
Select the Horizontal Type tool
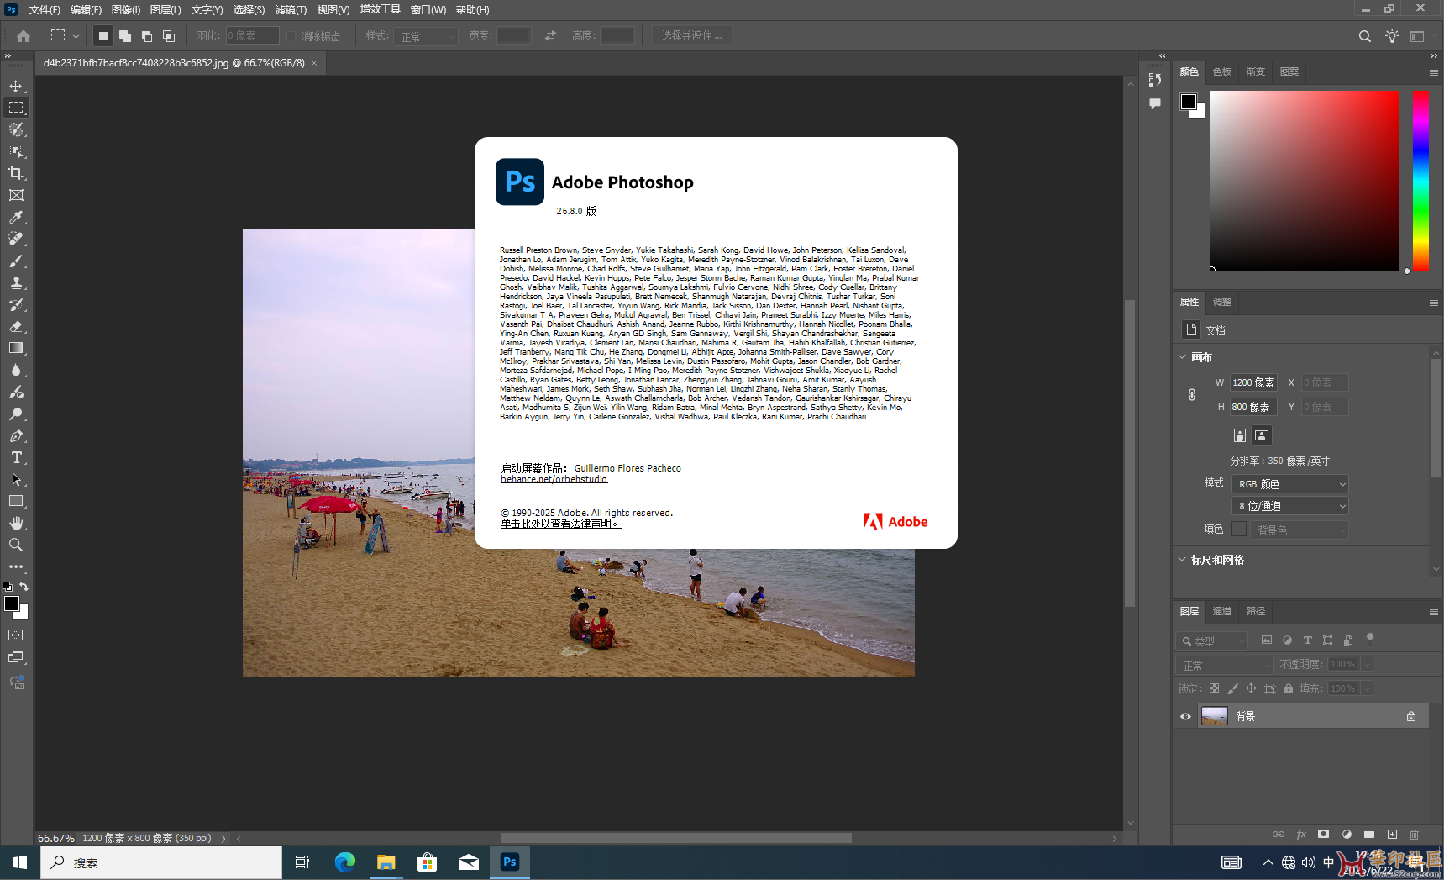point(16,457)
